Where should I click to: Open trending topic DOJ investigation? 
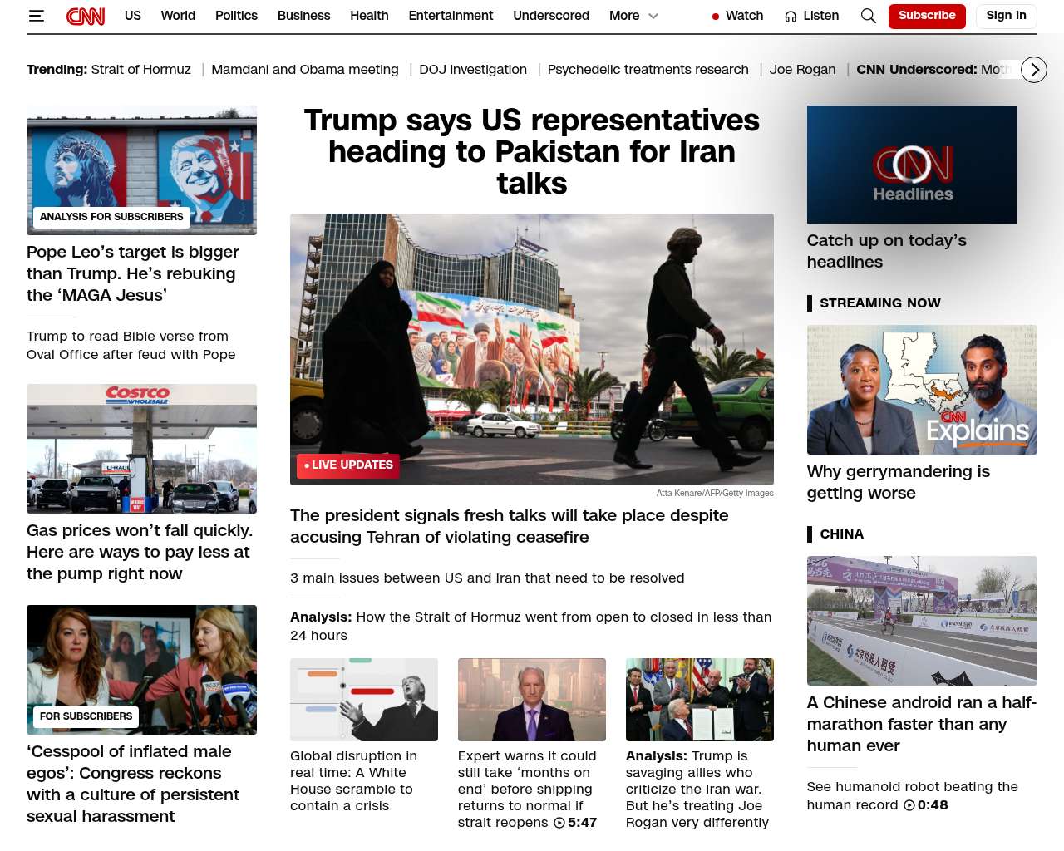[473, 70]
